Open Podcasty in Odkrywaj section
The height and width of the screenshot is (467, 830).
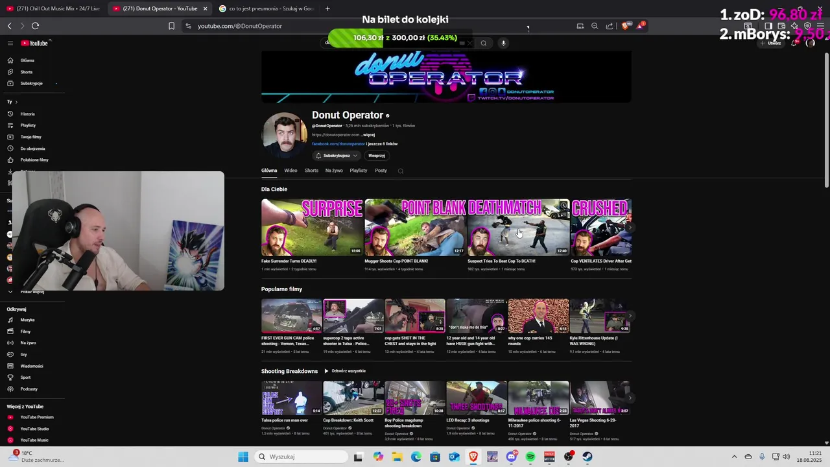tap(29, 389)
